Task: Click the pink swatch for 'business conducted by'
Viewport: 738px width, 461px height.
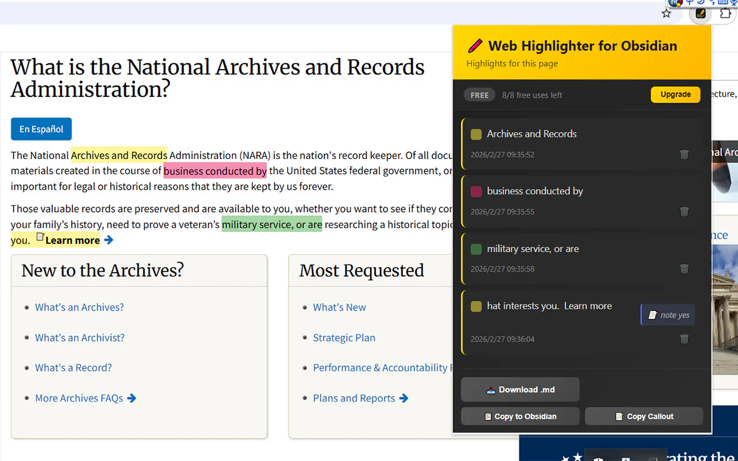Action: click(476, 191)
